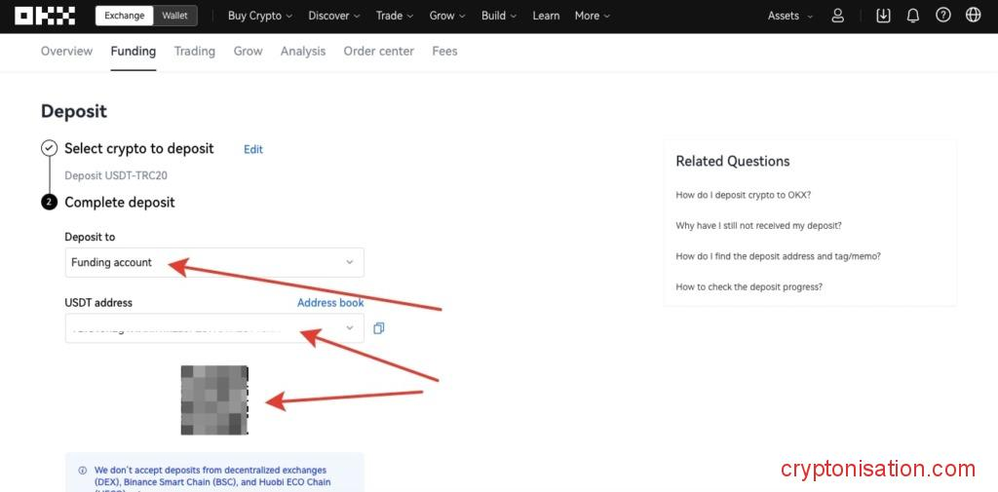Switch to Exchange mode

click(125, 16)
